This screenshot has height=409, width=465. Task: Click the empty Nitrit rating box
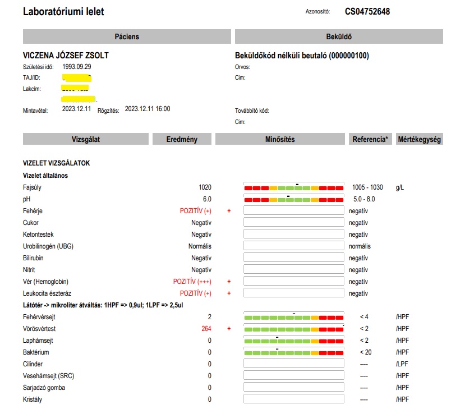pyautogui.click(x=293, y=270)
